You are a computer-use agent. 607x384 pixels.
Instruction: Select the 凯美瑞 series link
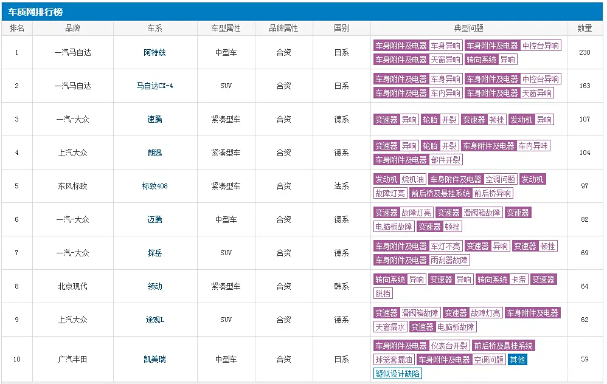click(x=154, y=359)
